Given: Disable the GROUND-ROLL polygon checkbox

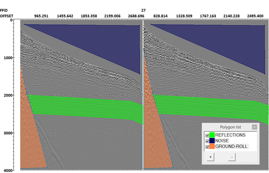Looking at the screenshot, I should [x=207, y=147].
